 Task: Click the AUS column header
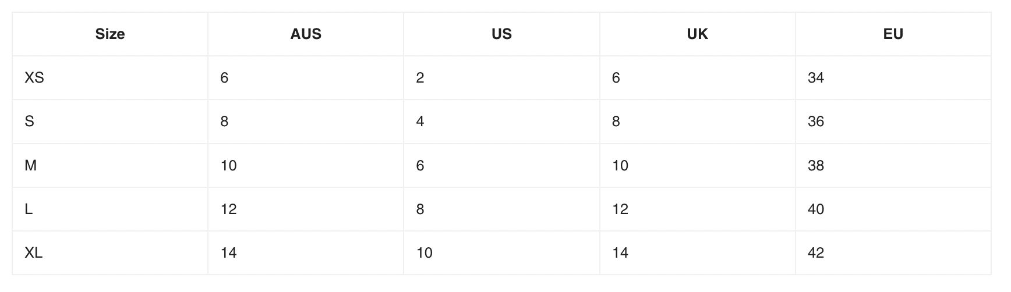[306, 34]
